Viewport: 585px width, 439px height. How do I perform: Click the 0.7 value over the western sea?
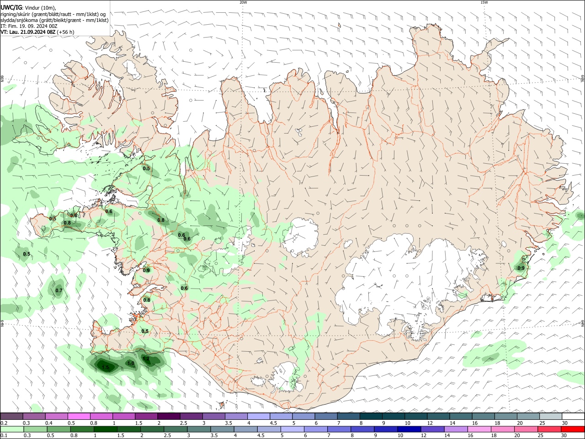pos(59,290)
